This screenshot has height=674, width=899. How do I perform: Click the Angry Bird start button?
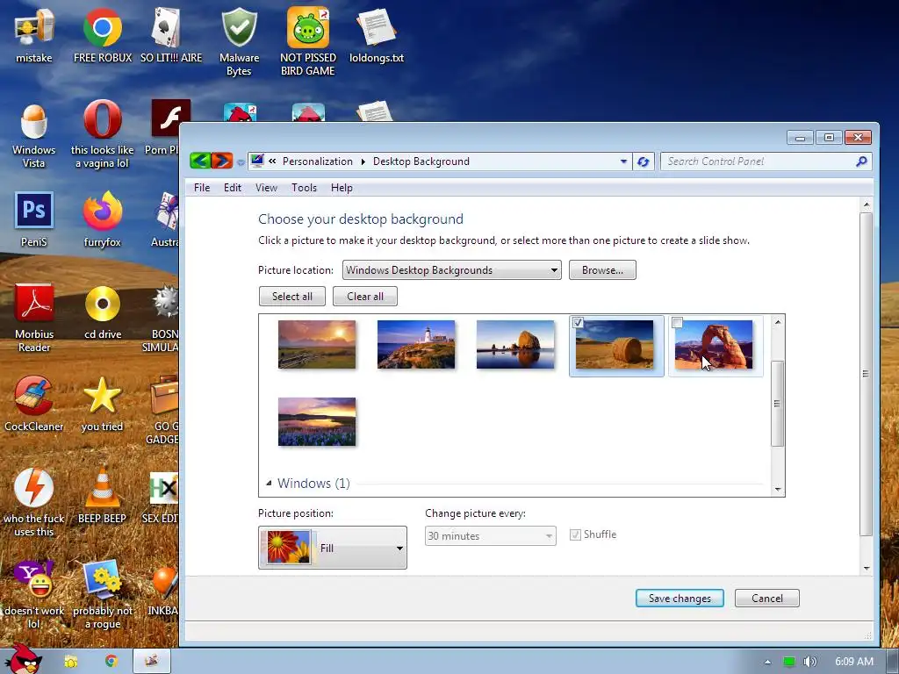[x=23, y=659]
